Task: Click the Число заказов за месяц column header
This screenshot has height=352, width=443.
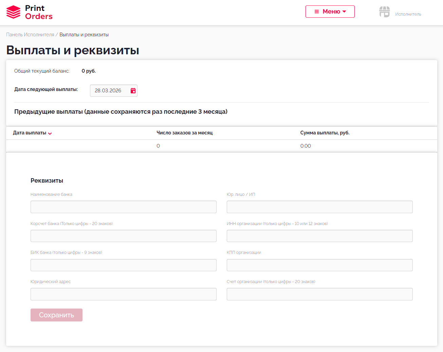Action: pyautogui.click(x=184, y=133)
